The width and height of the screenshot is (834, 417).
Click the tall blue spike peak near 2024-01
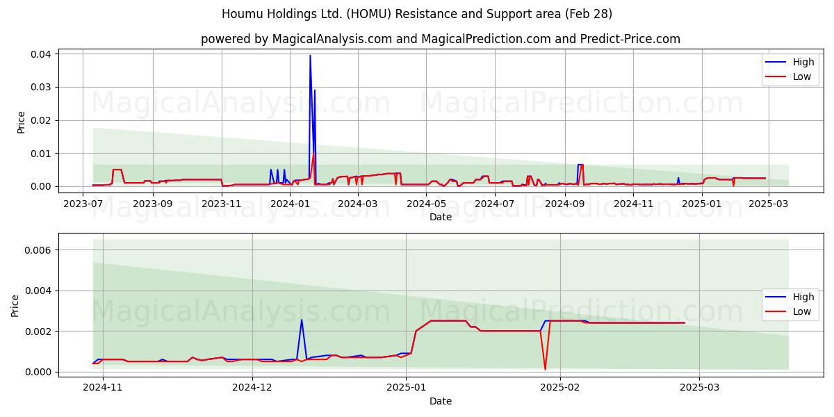310,56
